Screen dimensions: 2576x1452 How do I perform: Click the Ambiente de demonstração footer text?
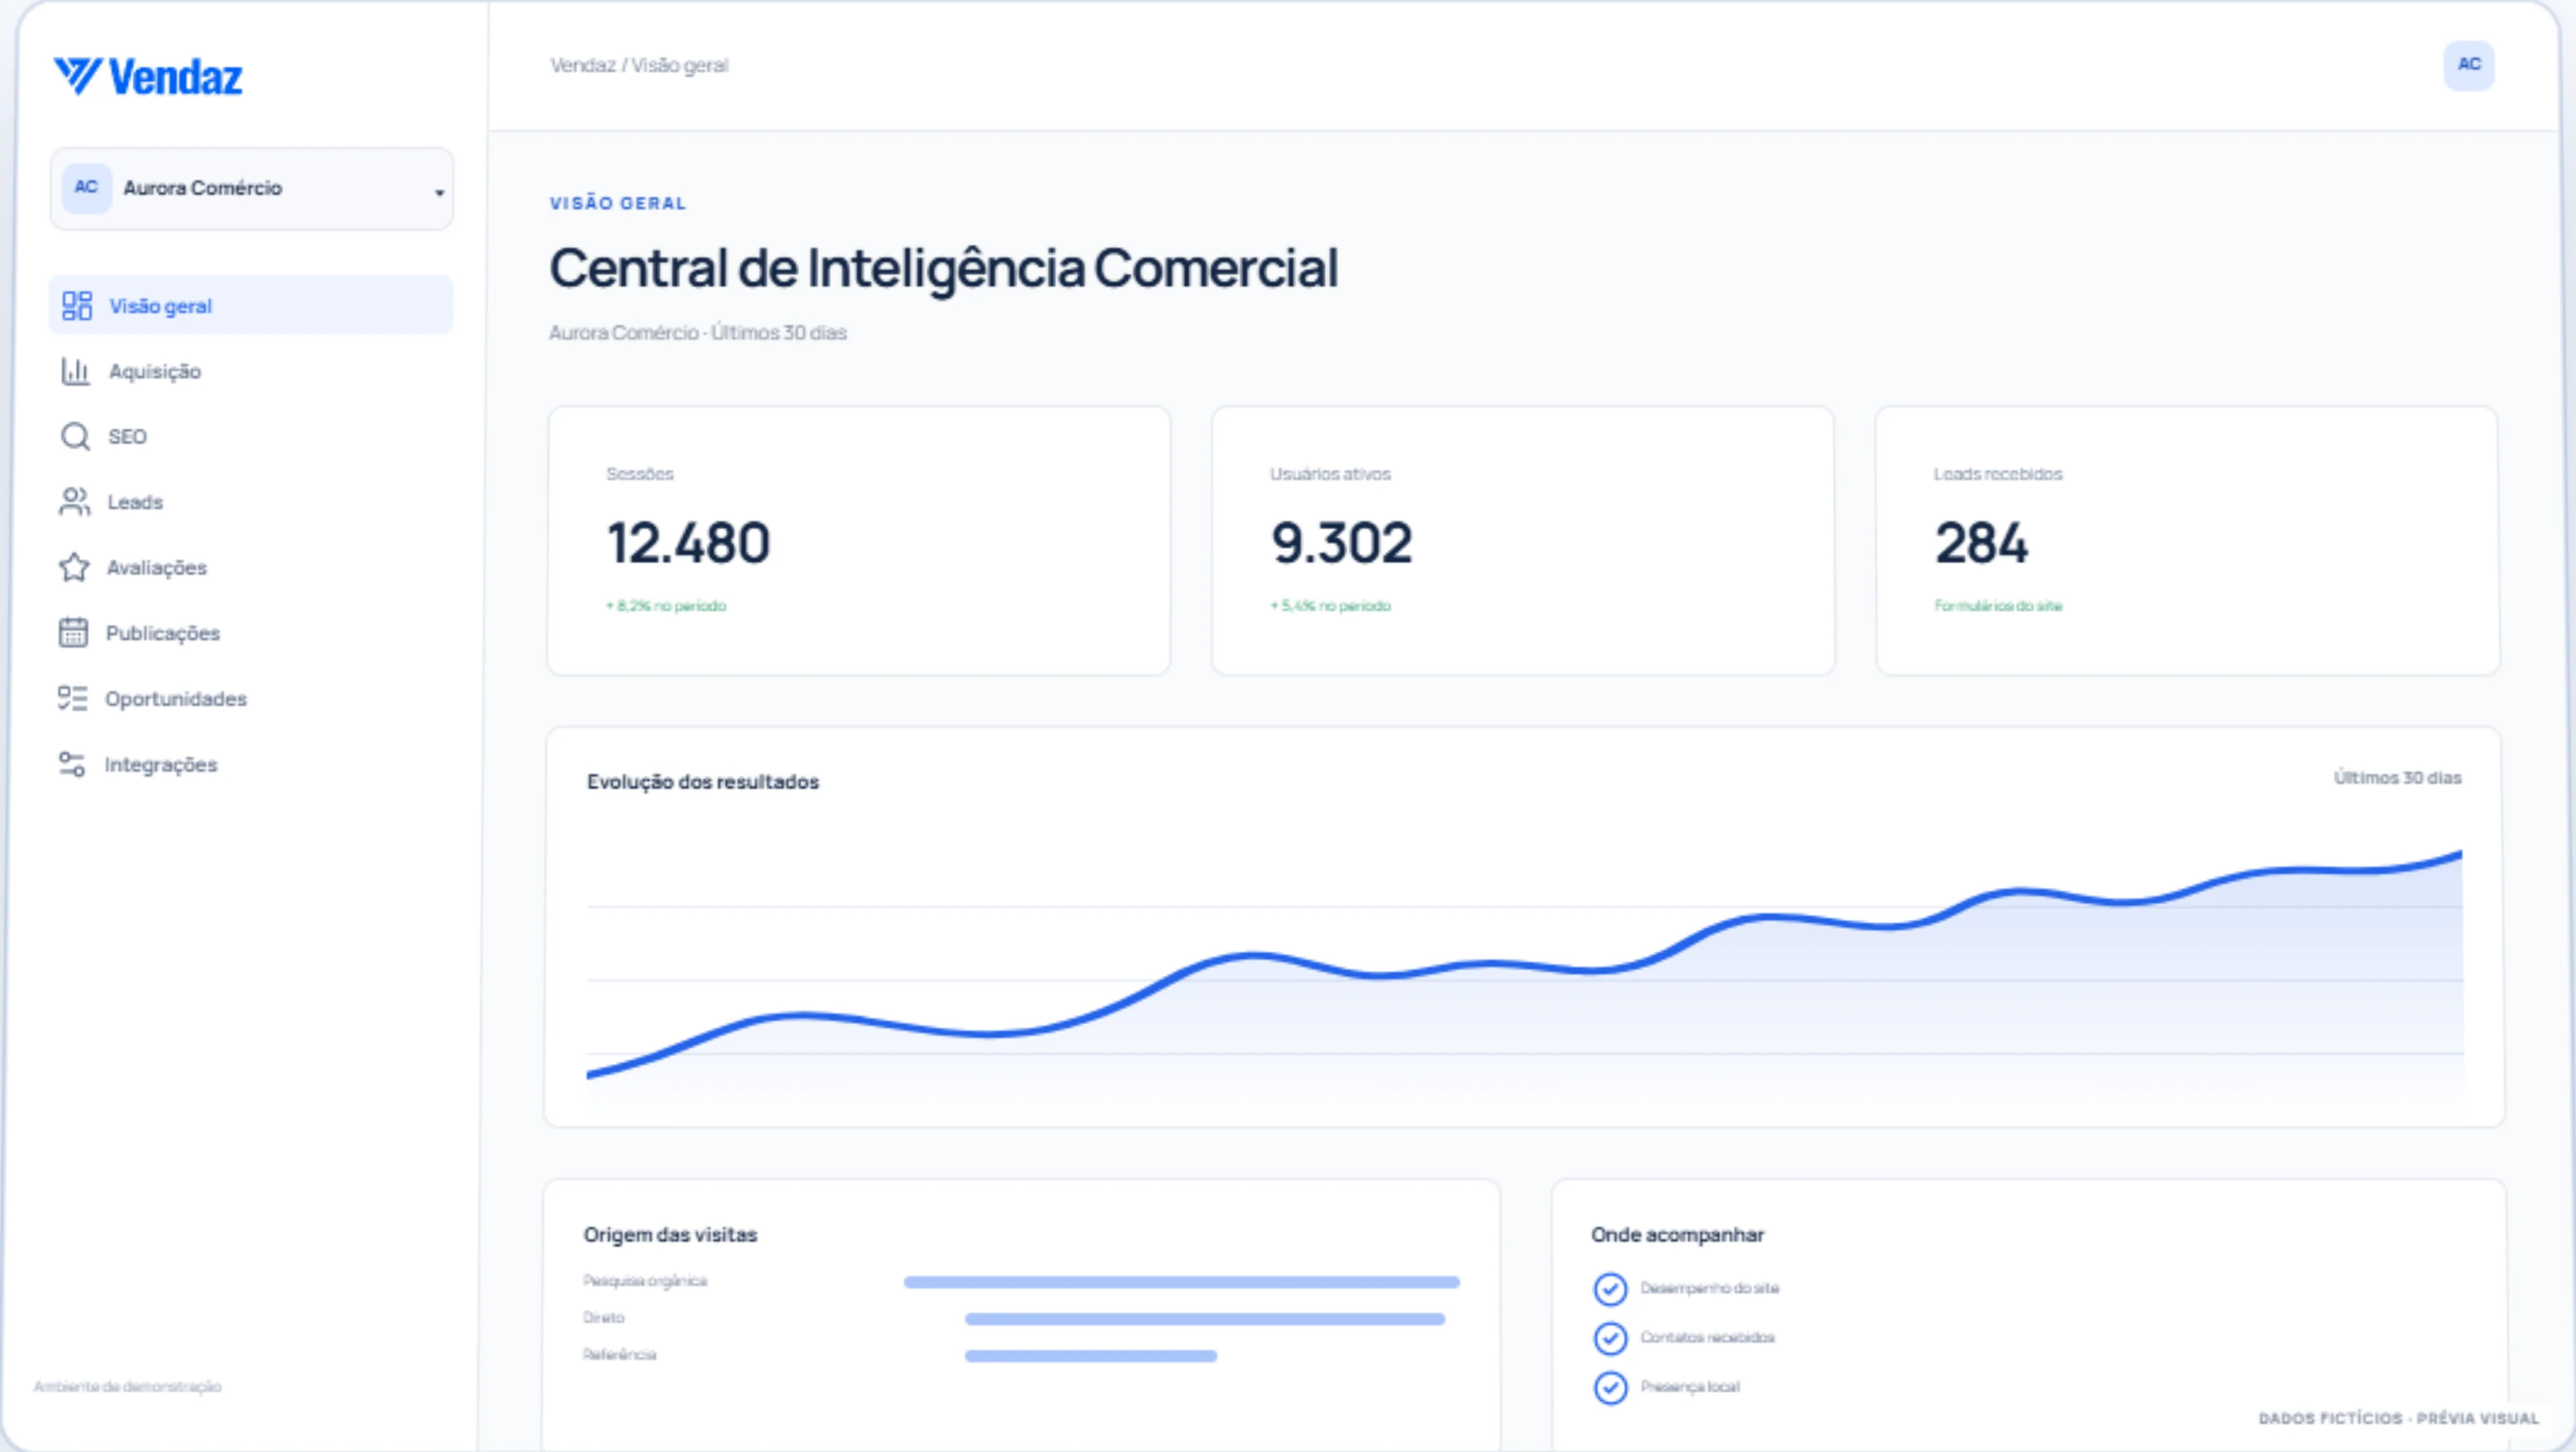pyautogui.click(x=128, y=1386)
